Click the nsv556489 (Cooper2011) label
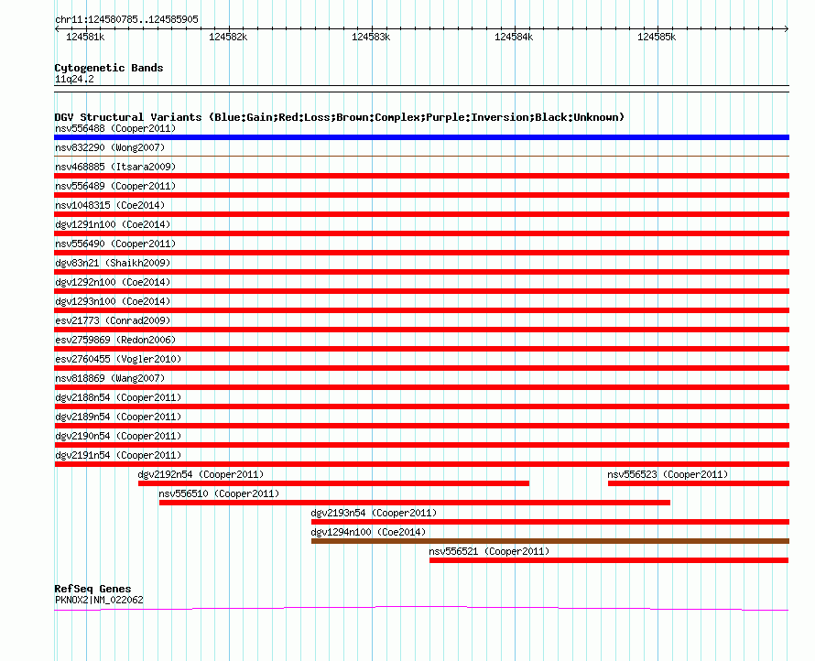815x661 pixels. coord(115,186)
